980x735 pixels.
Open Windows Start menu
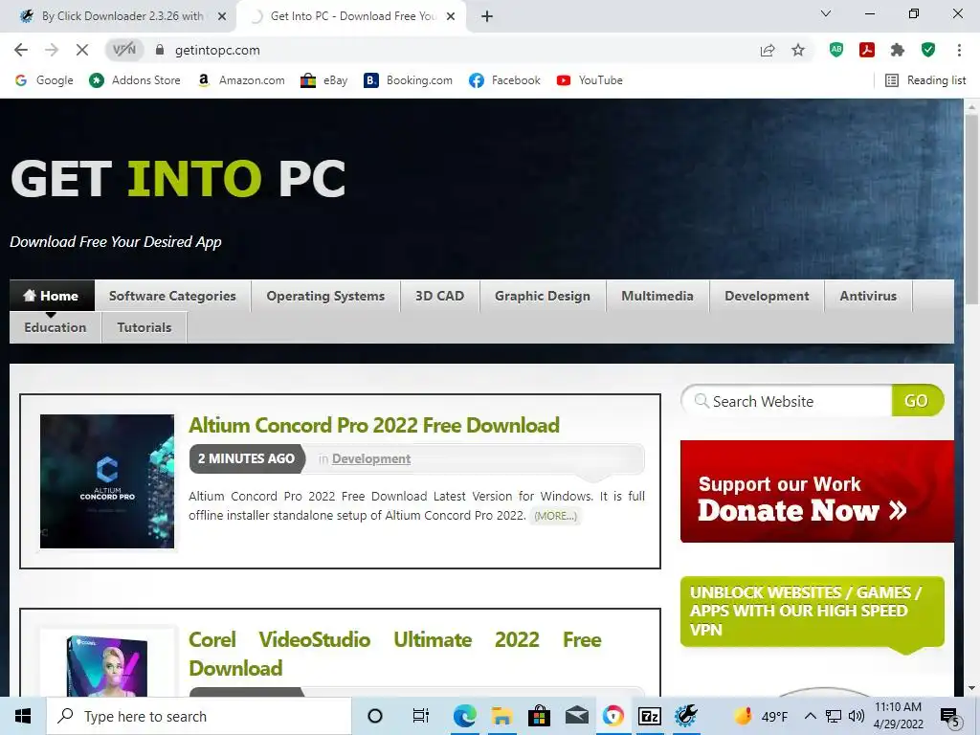coord(23,716)
